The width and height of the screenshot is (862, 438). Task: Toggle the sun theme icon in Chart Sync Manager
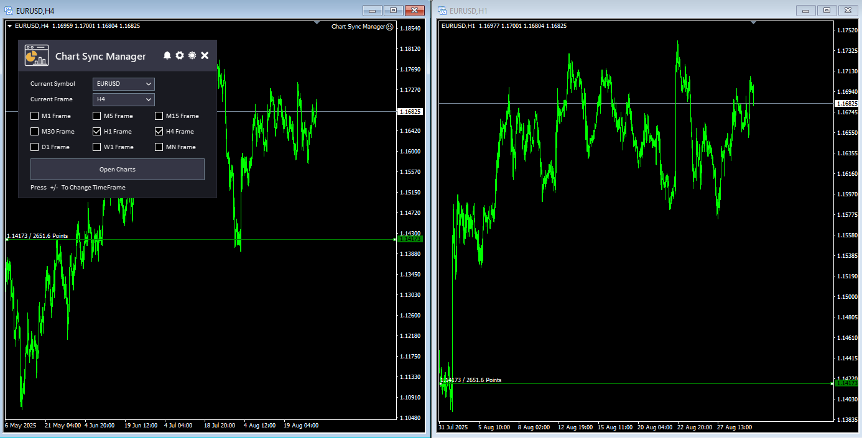point(192,55)
